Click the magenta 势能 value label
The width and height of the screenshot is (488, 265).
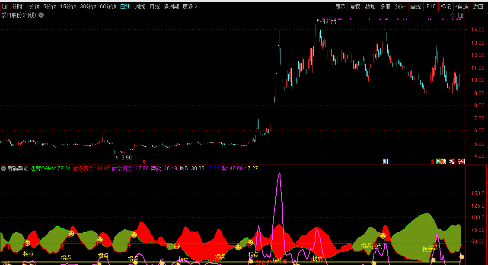tap(164, 168)
